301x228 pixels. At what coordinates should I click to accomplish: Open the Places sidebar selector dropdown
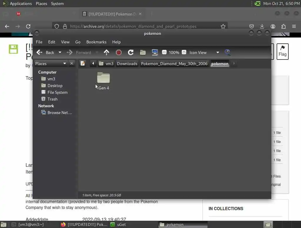coord(51,64)
